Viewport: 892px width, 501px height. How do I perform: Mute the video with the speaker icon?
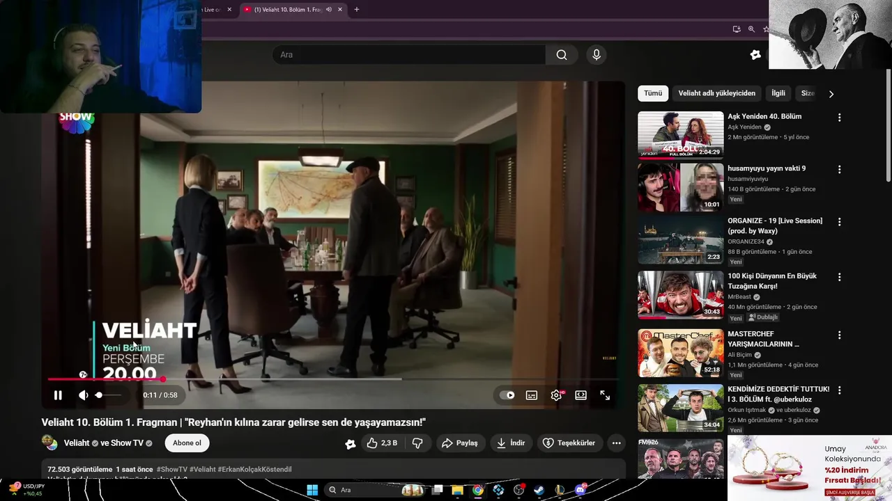(x=83, y=395)
